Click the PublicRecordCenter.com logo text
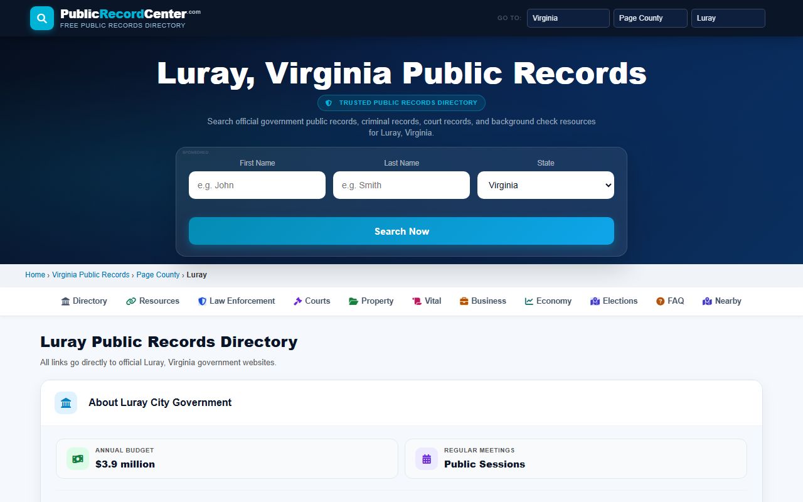Image resolution: width=803 pixels, height=502 pixels. (130, 14)
